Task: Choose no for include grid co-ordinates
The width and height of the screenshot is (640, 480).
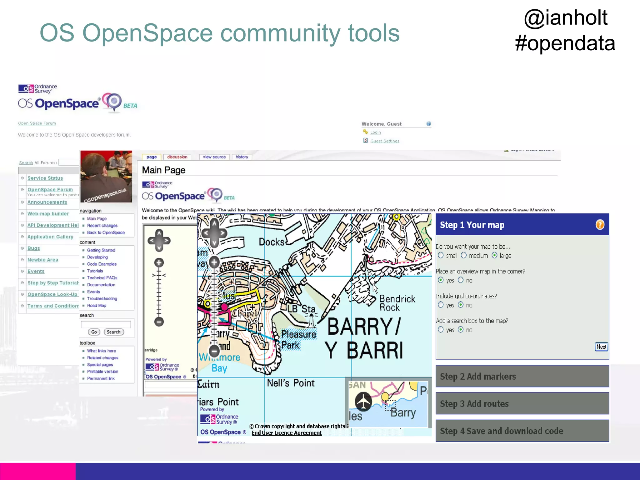Action: (461, 305)
